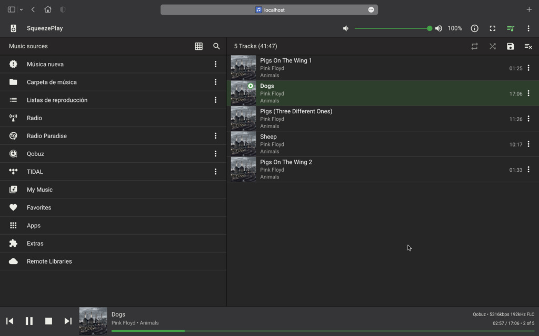Open menu for the Dogs track

click(528, 93)
